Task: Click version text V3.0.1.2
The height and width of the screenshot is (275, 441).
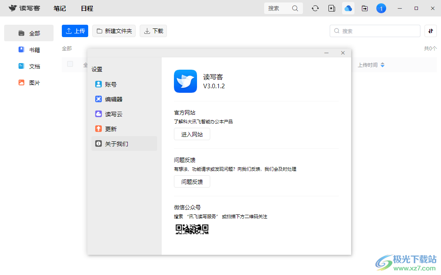Action: (x=214, y=86)
